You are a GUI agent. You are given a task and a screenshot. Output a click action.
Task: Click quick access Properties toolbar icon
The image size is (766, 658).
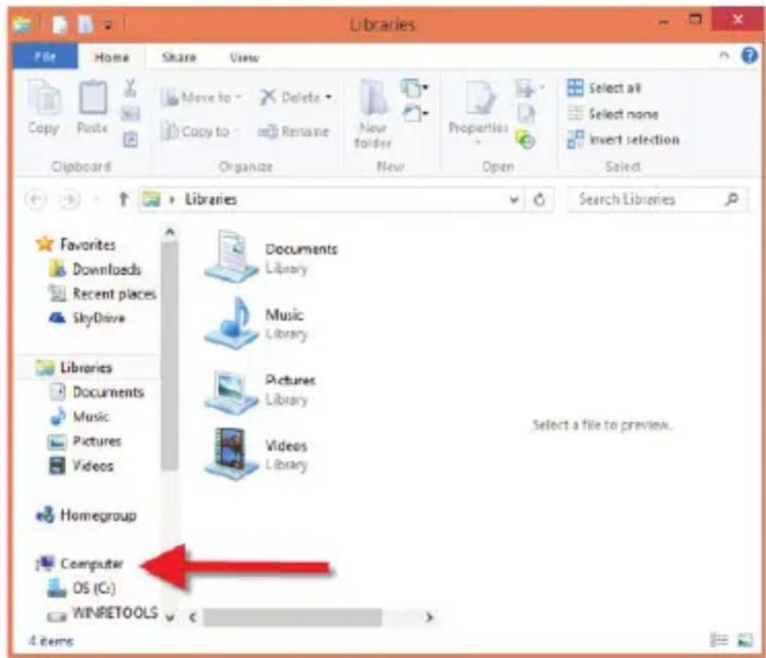pos(60,24)
